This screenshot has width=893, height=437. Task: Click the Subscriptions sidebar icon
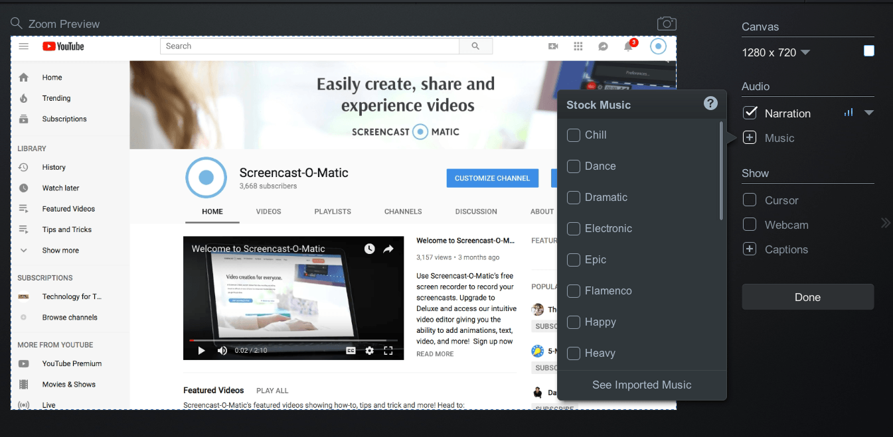pyautogui.click(x=24, y=119)
